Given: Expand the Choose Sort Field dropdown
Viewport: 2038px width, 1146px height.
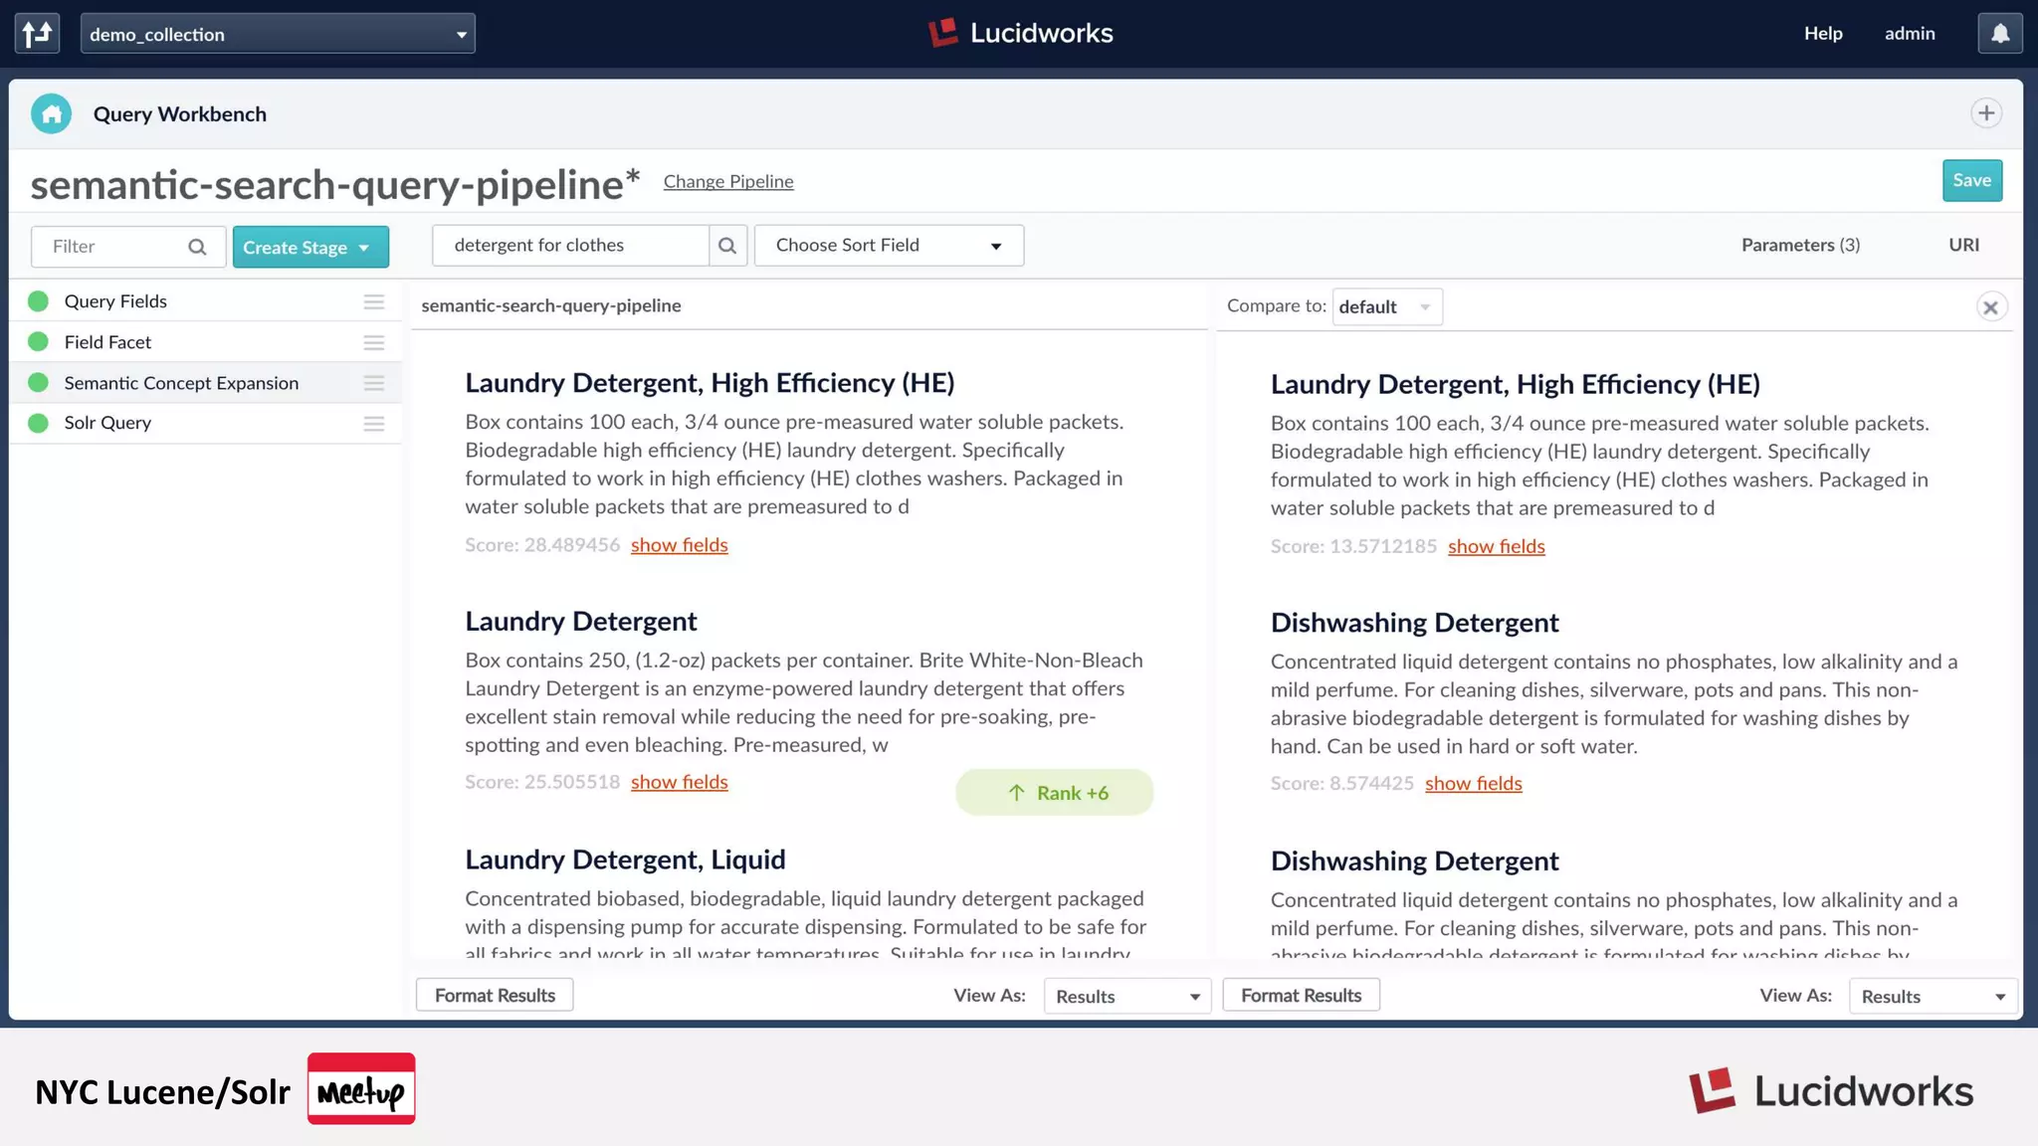Looking at the screenshot, I should pos(889,246).
